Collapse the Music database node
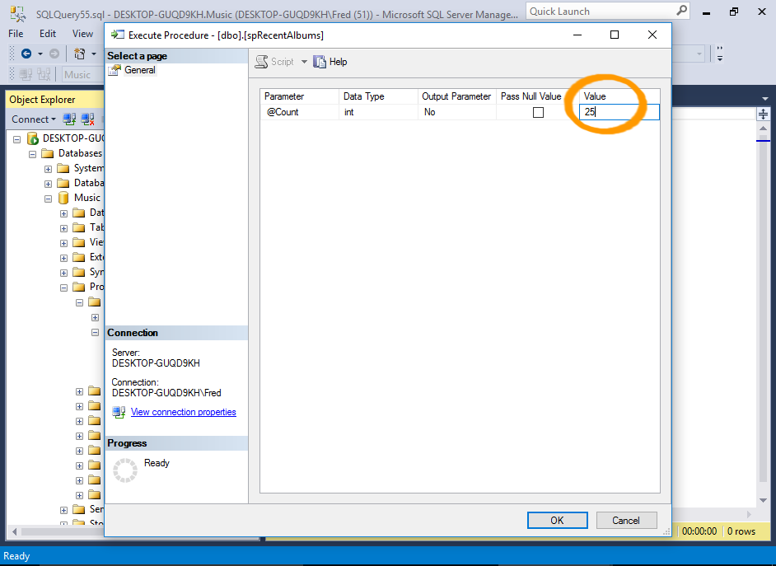The height and width of the screenshot is (566, 776). [49, 198]
